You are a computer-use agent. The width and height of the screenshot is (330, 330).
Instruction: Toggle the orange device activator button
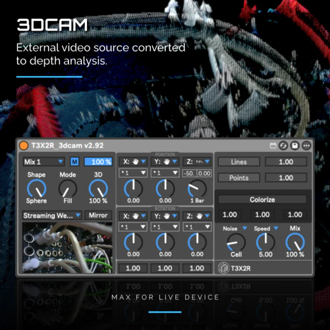click(24, 146)
